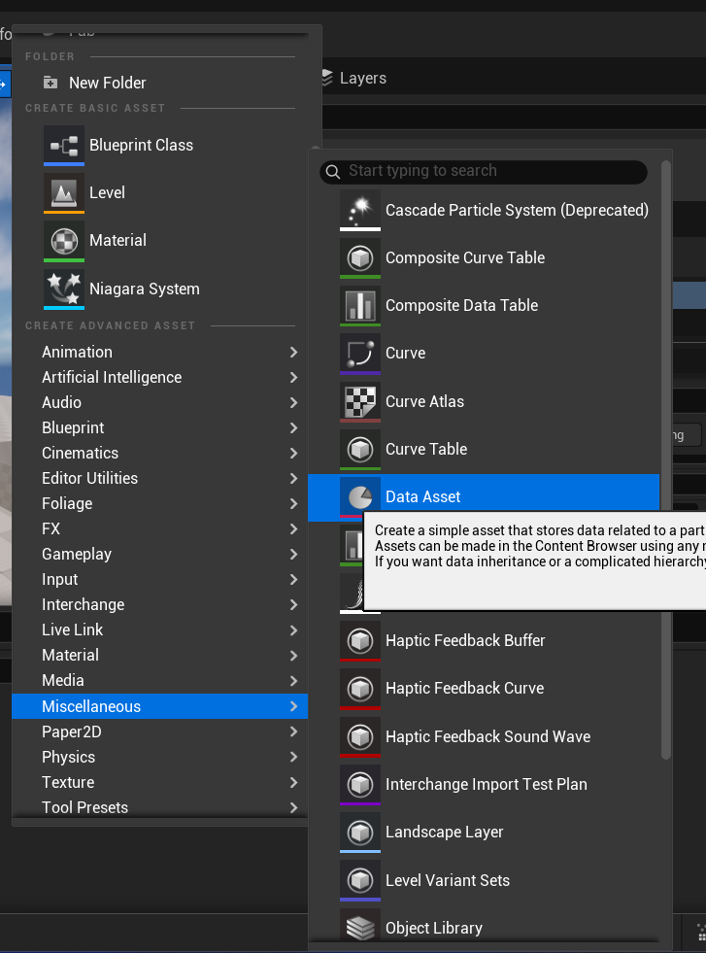Click the Haptic Feedback Sound Wave icon
This screenshot has width=706, height=953.
click(x=360, y=736)
